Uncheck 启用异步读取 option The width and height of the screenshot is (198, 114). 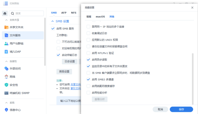pyautogui.click(x=88, y=60)
